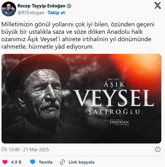Viewport: 165px width, 167px height.
Task: Click the large VEYSEL title in the image
Action: (x=113, y=98)
